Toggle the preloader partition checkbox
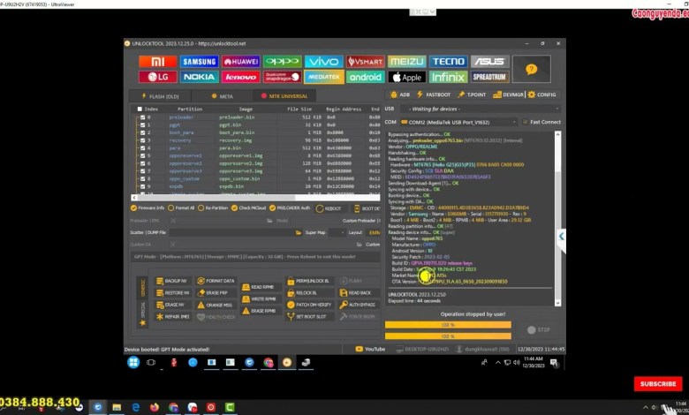Viewport: 689px width, 415px height. (140, 117)
